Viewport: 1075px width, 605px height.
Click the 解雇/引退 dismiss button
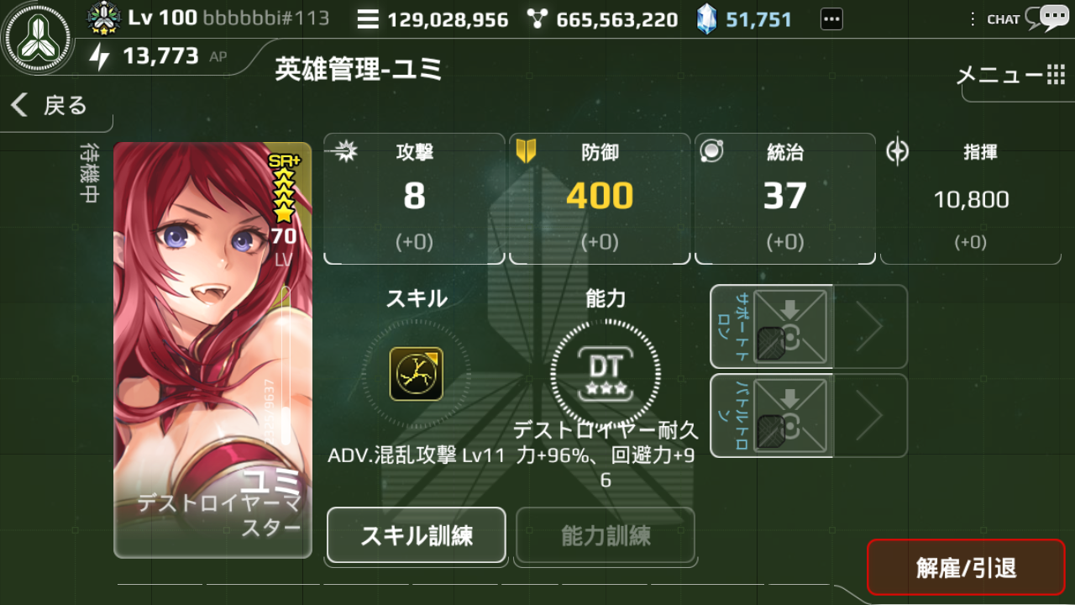[x=966, y=568]
